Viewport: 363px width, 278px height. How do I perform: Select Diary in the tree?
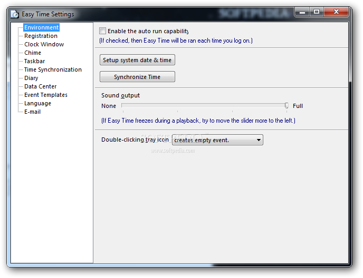click(x=31, y=78)
